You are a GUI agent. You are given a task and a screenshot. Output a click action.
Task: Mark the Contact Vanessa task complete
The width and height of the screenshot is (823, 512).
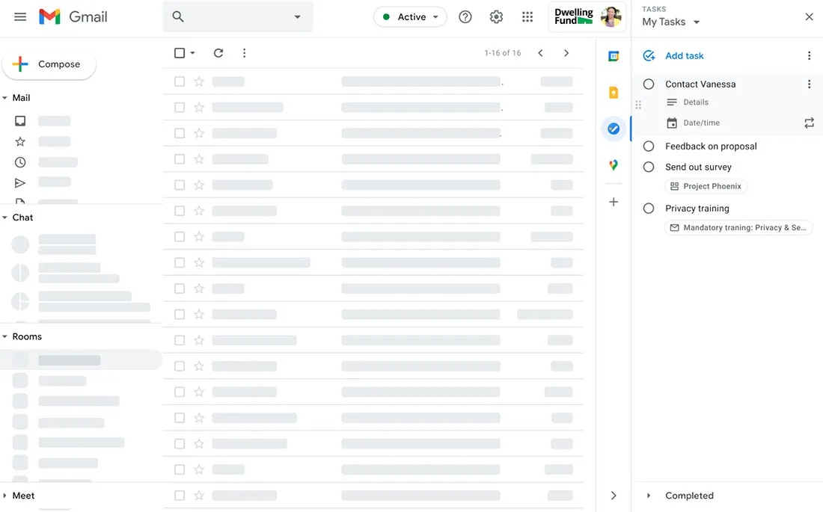[x=648, y=84]
